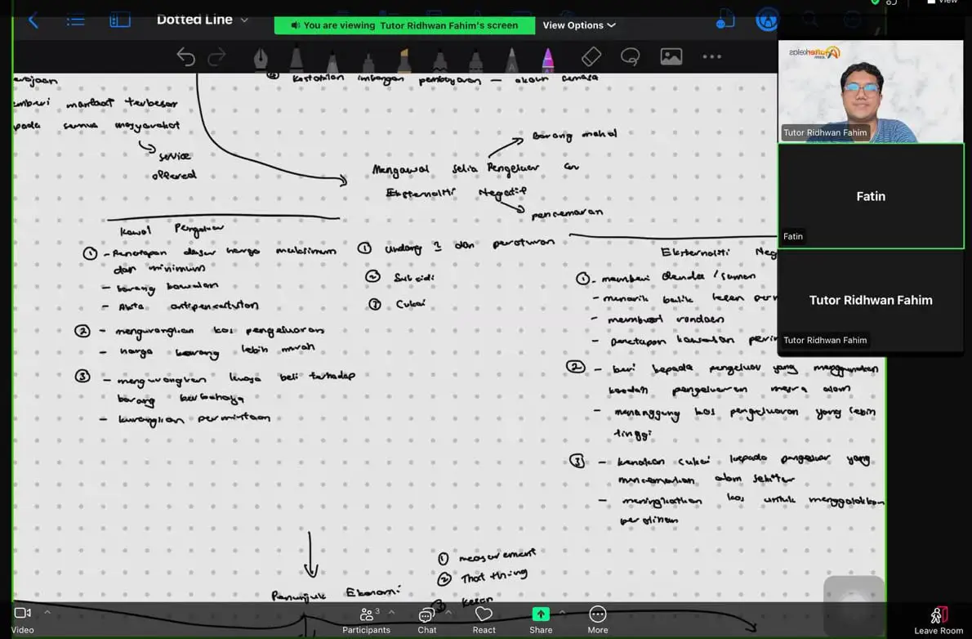Viewport: 972px width, 639px height.
Task: Select Tutor Ridhwan Fahim's video thumbnail
Action: point(871,92)
